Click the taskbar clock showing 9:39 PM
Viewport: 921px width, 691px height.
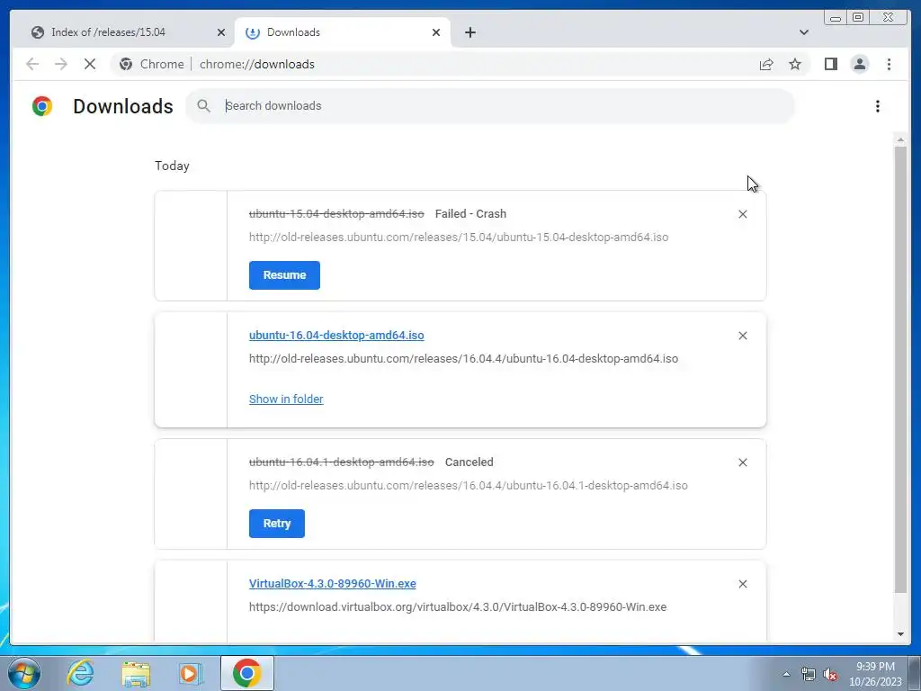tap(875, 674)
